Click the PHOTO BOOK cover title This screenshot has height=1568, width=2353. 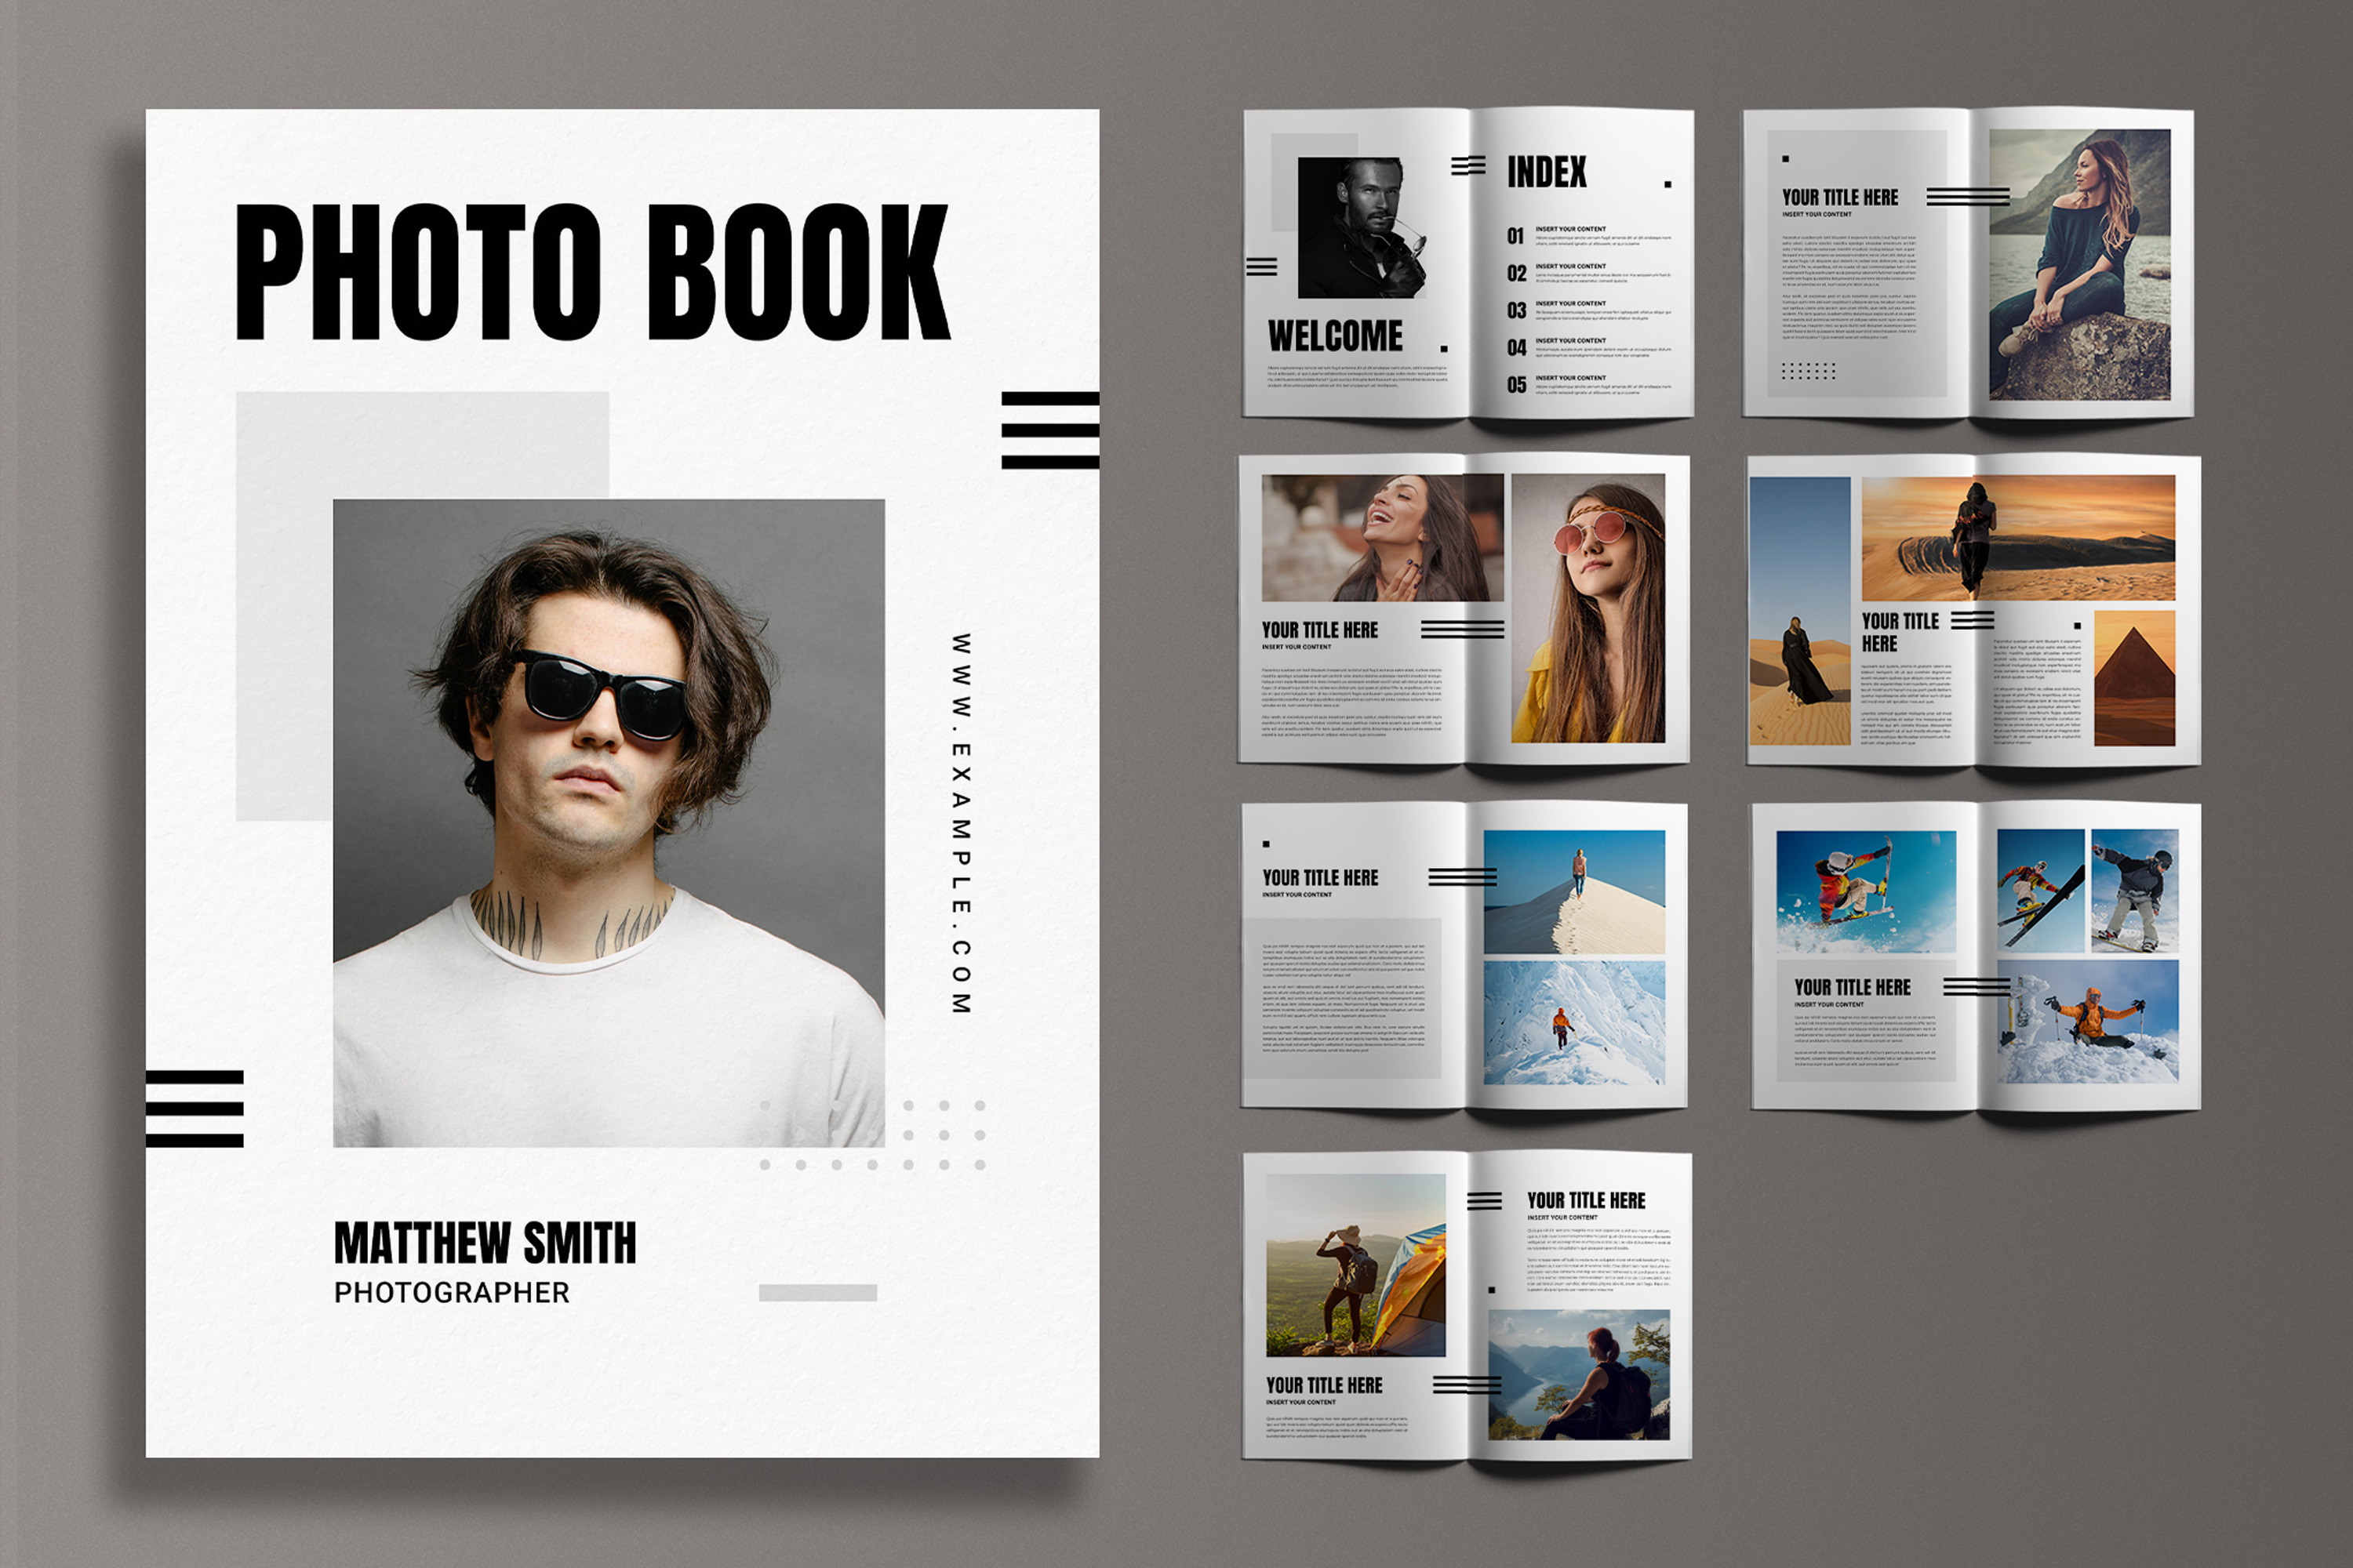[x=592, y=272]
